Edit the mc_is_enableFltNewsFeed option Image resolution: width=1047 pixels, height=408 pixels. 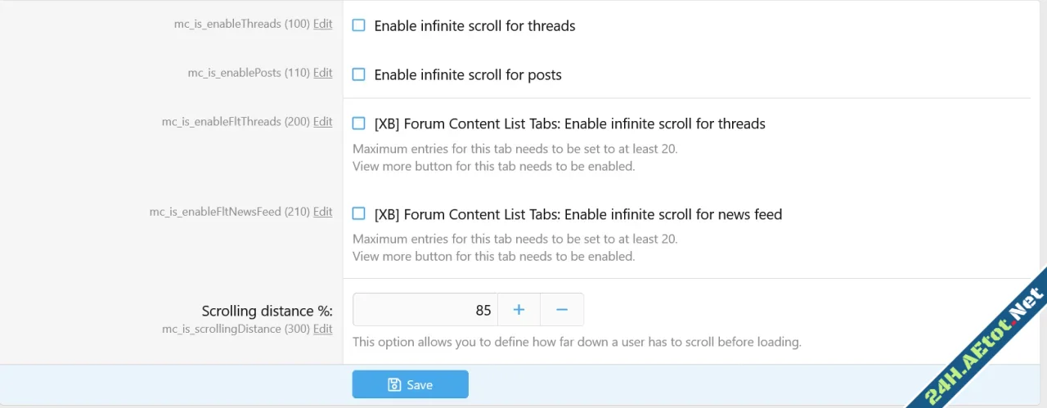click(x=322, y=212)
